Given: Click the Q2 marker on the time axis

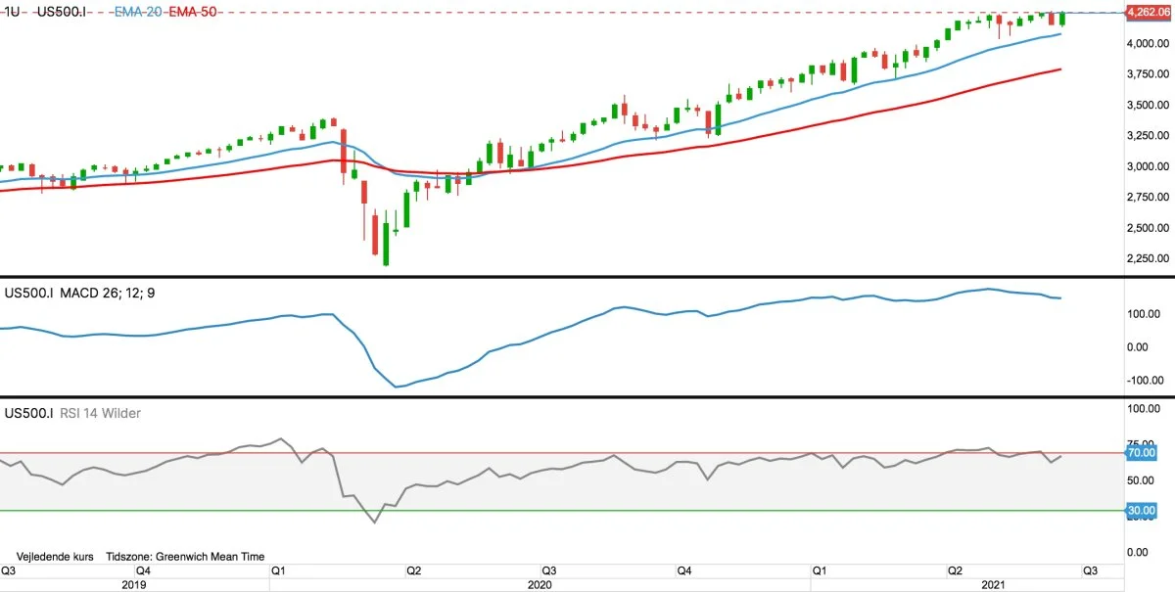Looking at the screenshot, I should point(412,569).
